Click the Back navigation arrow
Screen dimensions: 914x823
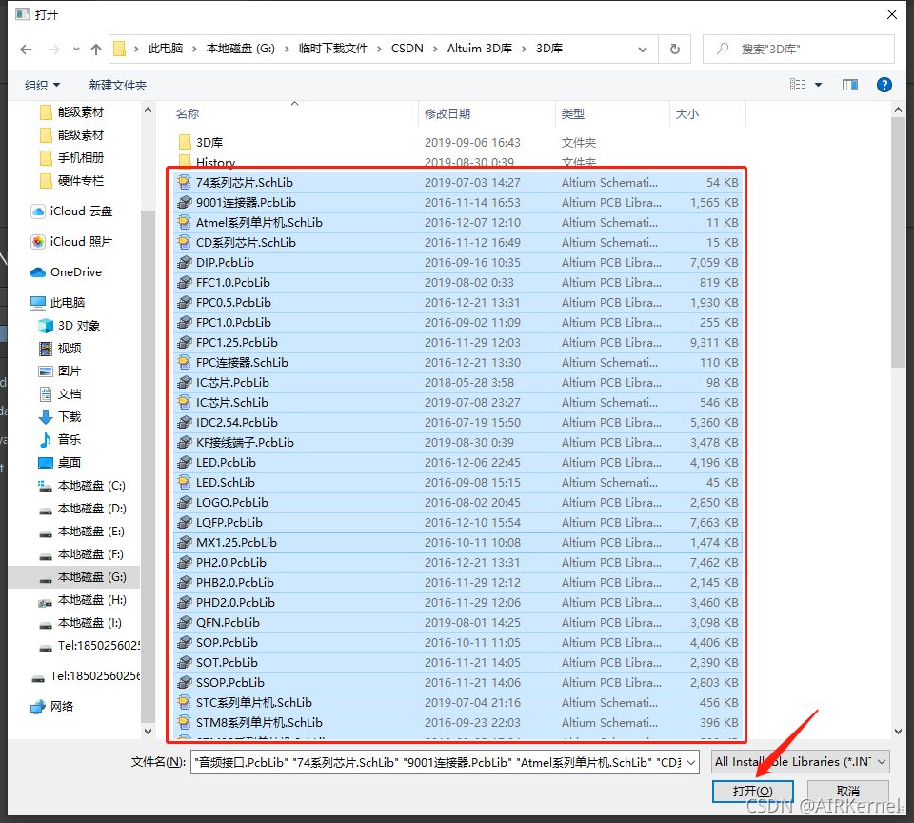[26, 50]
